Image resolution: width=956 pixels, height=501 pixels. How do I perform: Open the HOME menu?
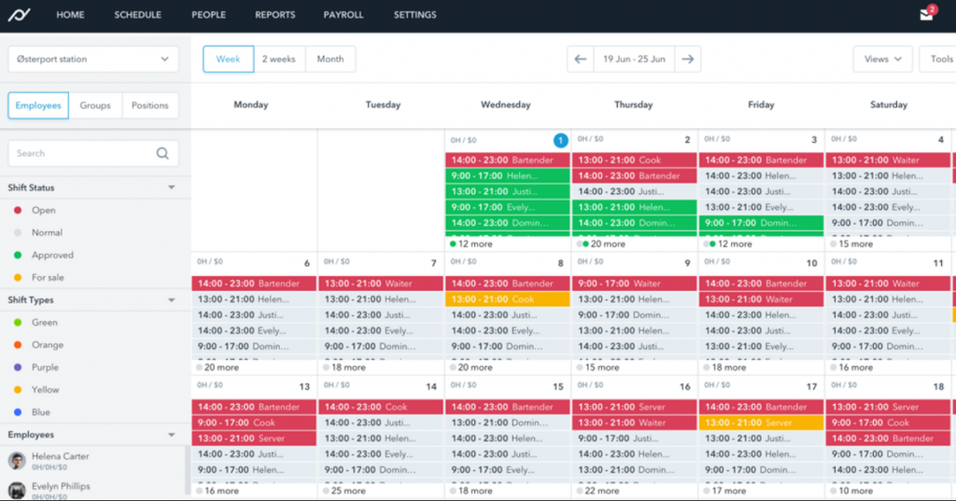70,15
